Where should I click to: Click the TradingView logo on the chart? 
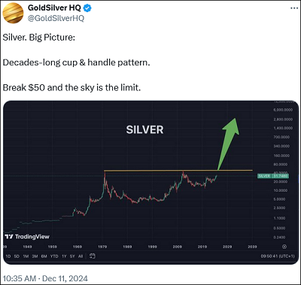(x=27, y=237)
